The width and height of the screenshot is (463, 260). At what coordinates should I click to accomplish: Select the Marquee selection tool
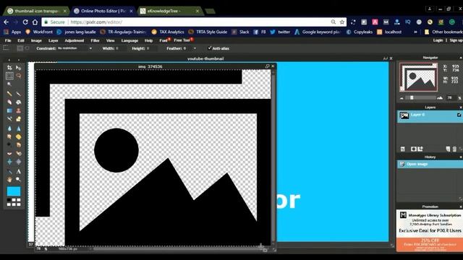(9, 76)
